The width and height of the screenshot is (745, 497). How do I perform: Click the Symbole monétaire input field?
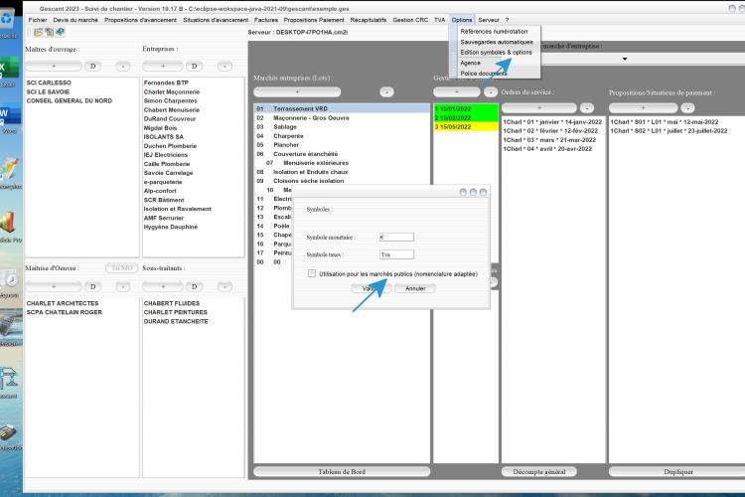396,237
